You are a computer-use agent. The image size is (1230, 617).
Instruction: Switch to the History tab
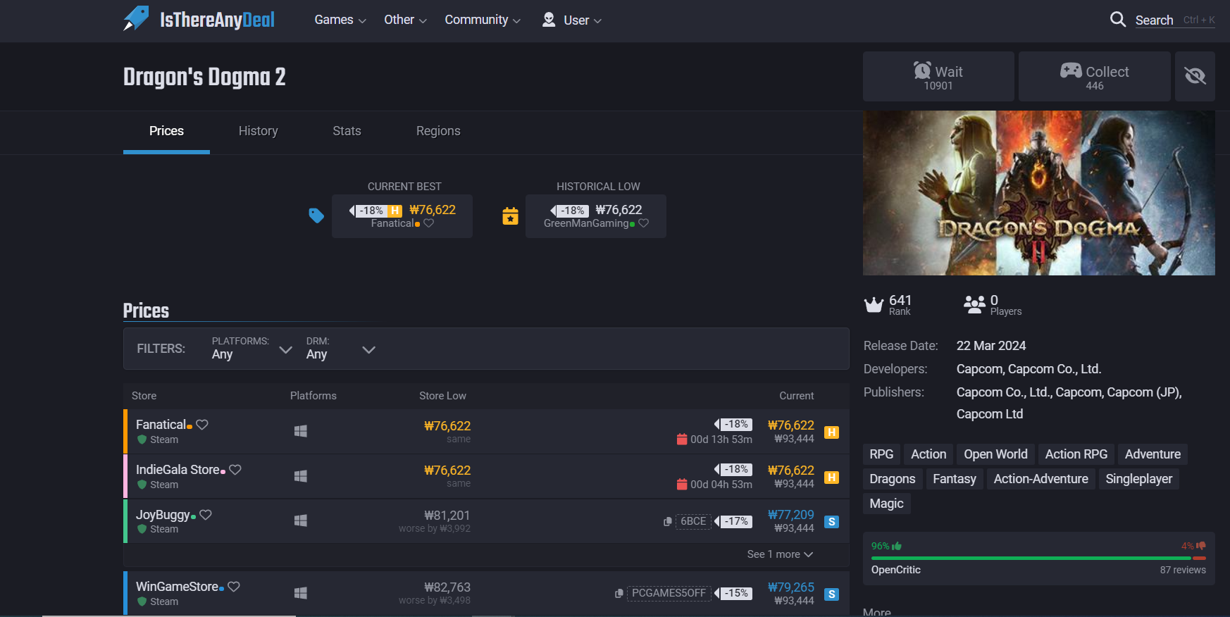(258, 131)
